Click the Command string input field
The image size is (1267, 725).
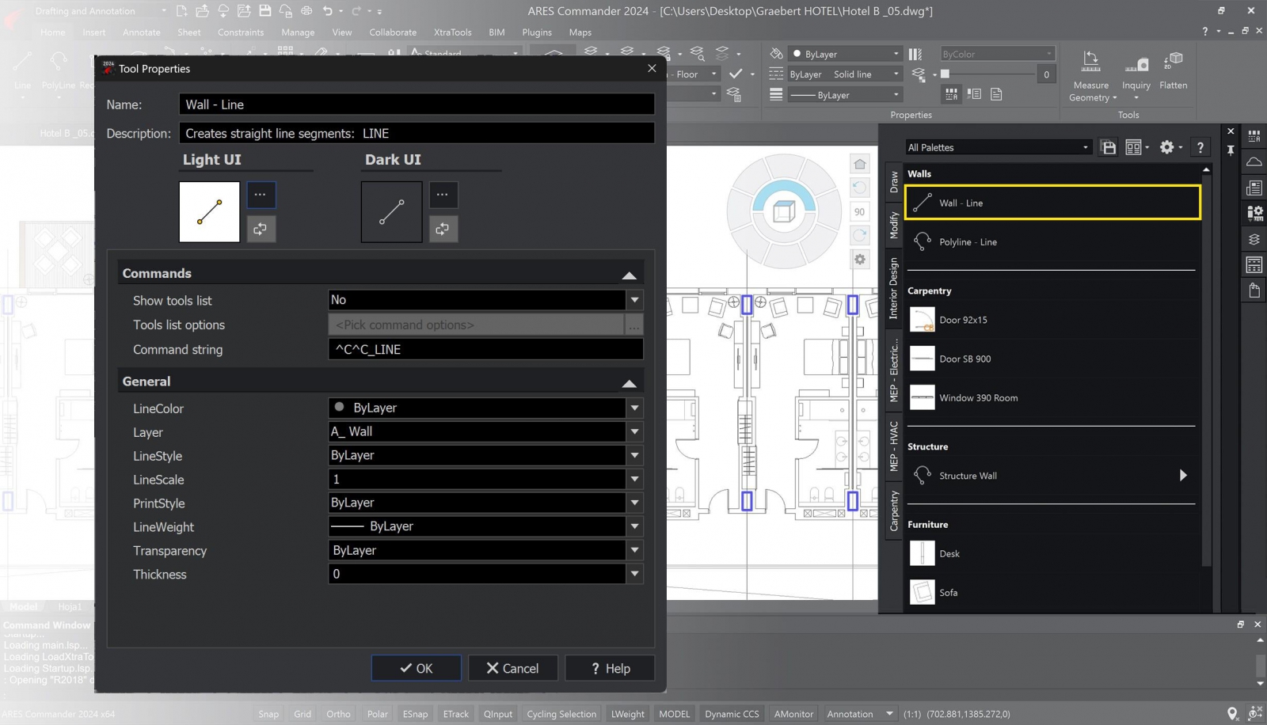click(485, 350)
